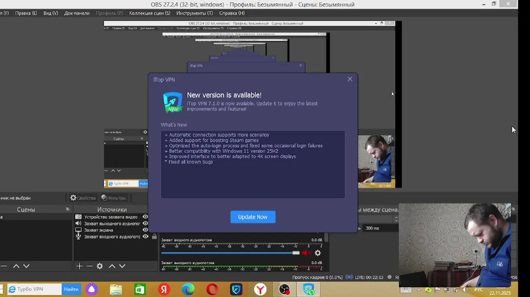Toggle visibility of Захват выходного аудиопотока source
Viewport: 530px width, 297px height.
(x=145, y=224)
